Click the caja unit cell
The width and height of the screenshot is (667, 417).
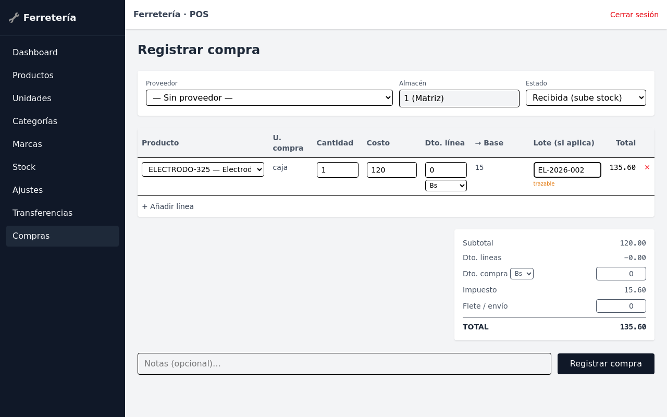(280, 167)
